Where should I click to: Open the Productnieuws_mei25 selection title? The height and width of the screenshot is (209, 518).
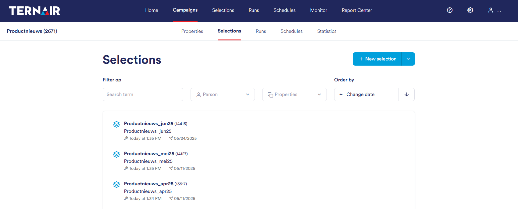tap(149, 154)
